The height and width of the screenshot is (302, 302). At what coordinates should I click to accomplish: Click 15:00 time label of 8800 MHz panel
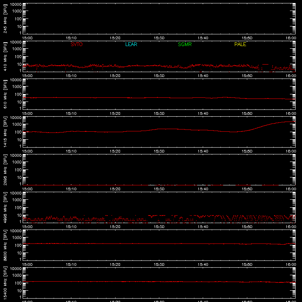coord(27,265)
